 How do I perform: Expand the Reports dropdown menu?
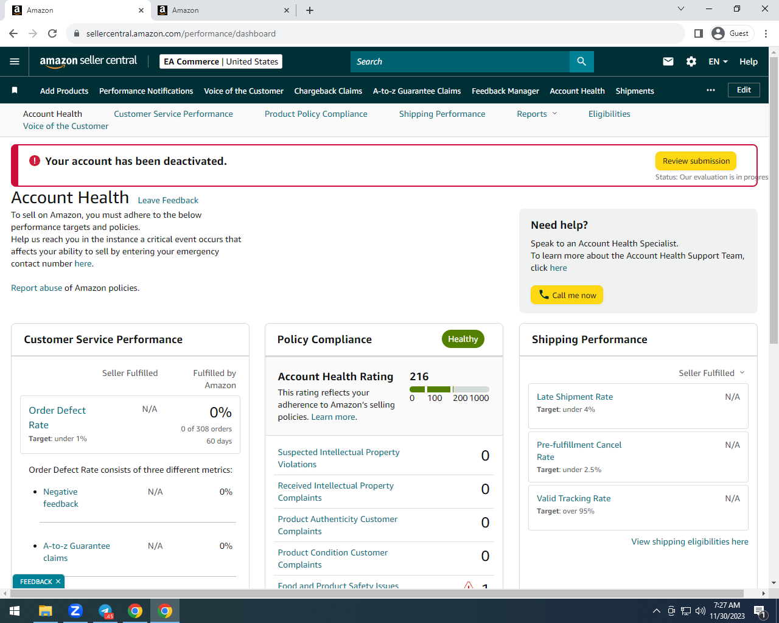click(537, 114)
